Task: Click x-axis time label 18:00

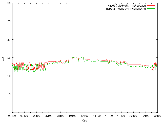Action: 121,116
